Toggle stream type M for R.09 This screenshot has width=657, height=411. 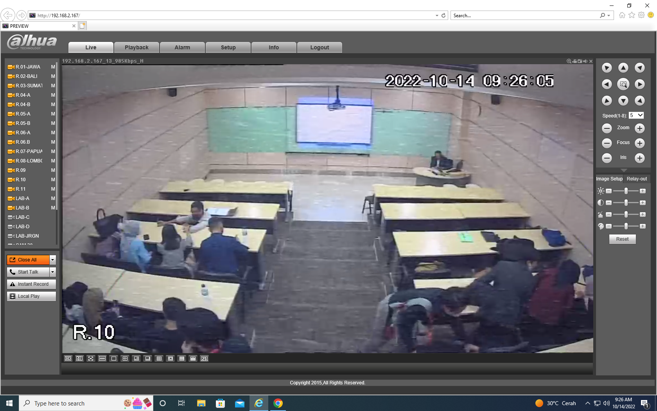click(x=53, y=170)
